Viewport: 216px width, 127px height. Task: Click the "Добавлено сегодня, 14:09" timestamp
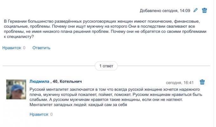(x=165, y=10)
